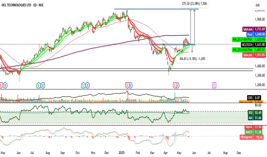Select the MA_2X:2-MA Plot 1,607.51 label
Screen dimensions: 267x157
tap(249, 50)
